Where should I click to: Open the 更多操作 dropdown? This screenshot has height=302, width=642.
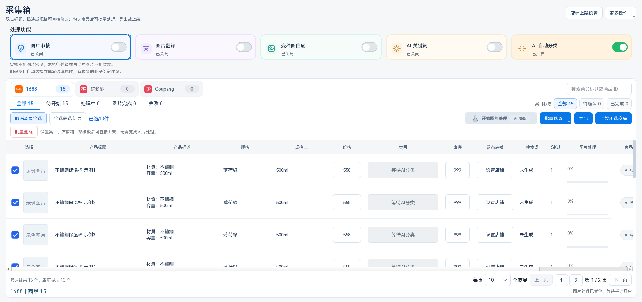point(620,13)
